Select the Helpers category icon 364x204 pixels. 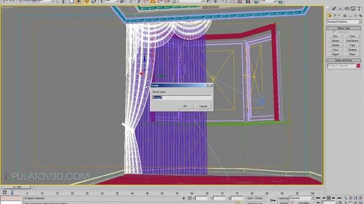coord(350,16)
